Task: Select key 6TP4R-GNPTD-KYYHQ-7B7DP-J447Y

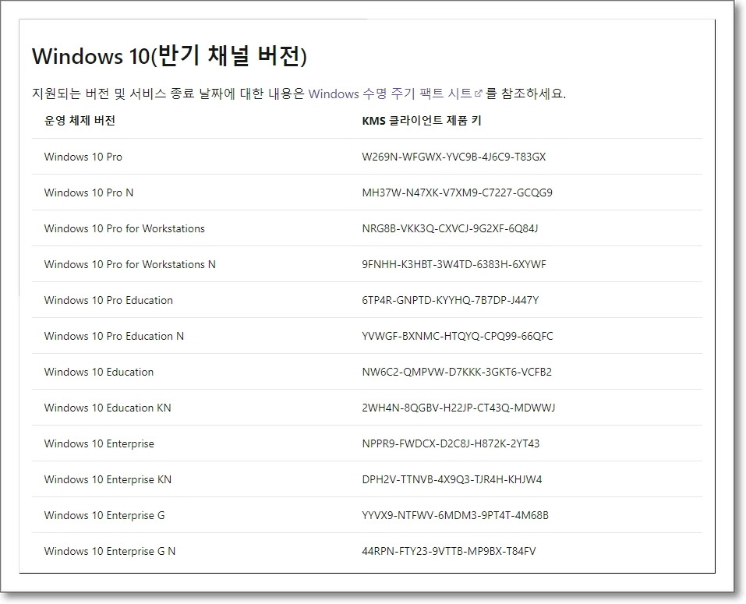Action: click(x=450, y=301)
